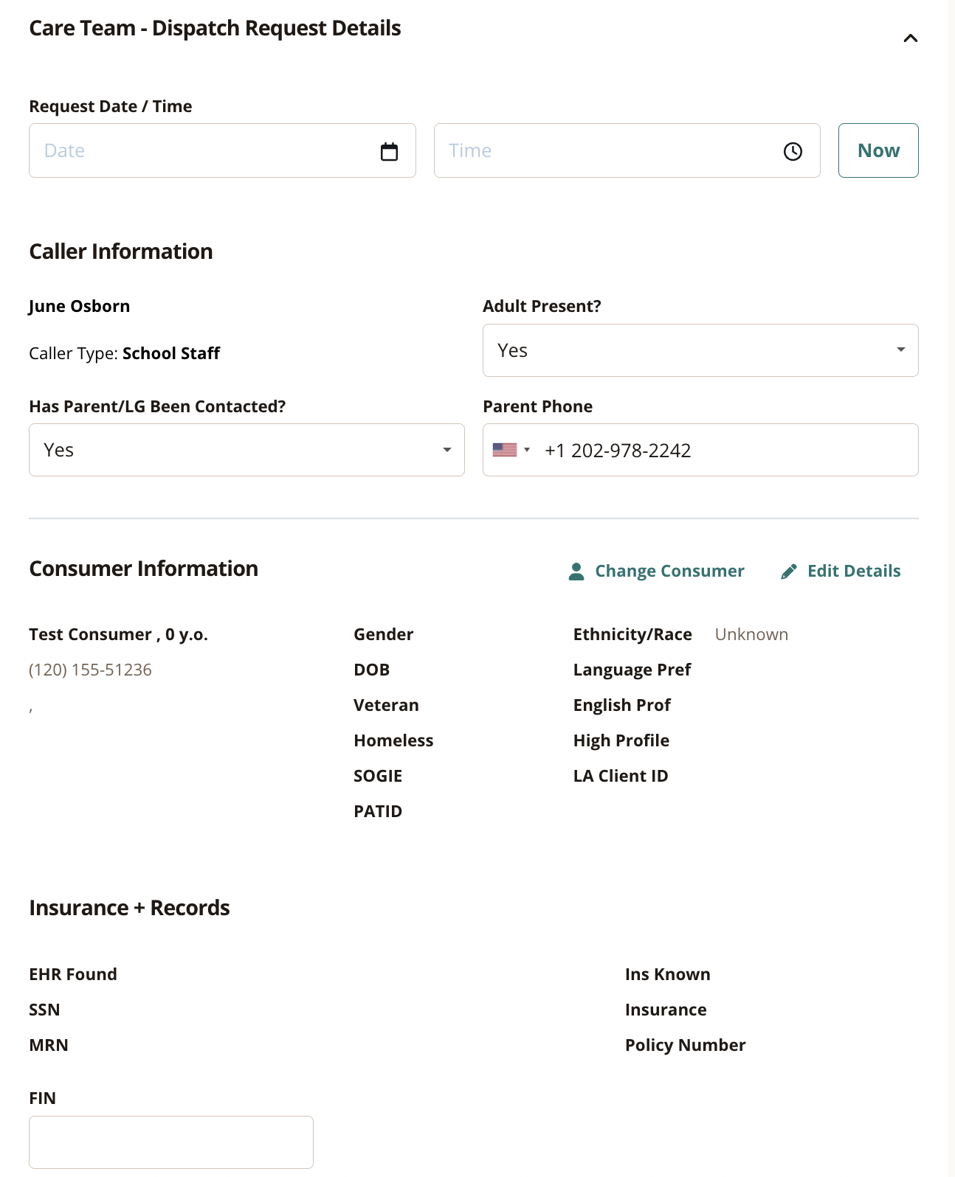This screenshot has height=1177, width=955.
Task: Click the Date input field
Action: tap(222, 150)
